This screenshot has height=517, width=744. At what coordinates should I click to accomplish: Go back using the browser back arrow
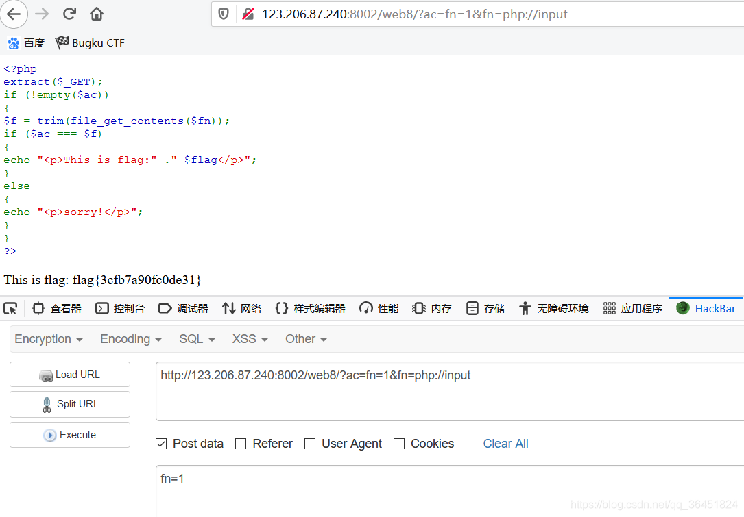[14, 14]
